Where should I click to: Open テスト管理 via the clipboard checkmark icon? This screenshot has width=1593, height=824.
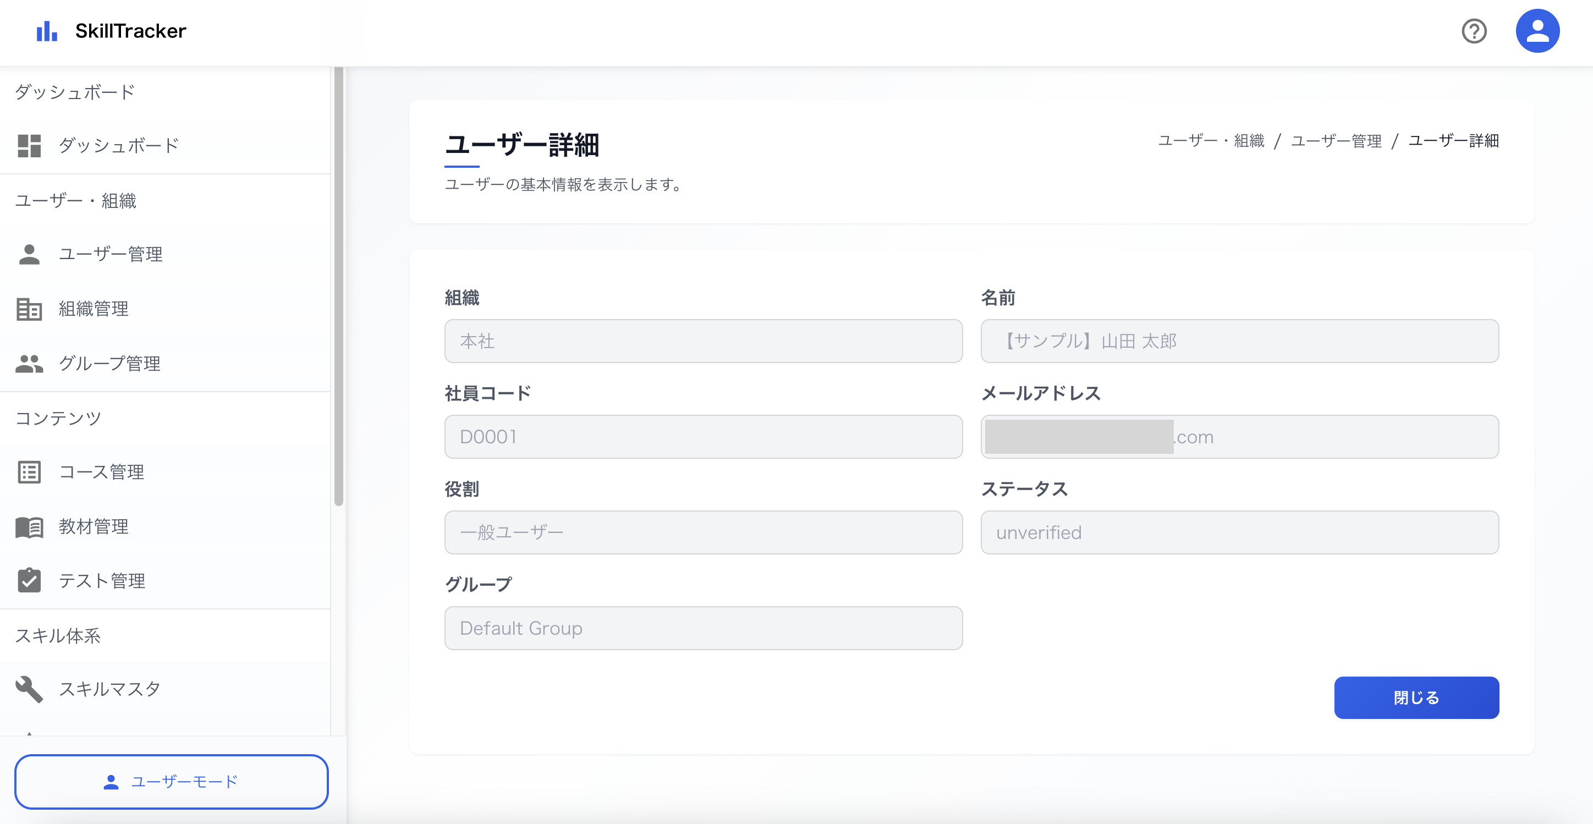point(29,580)
